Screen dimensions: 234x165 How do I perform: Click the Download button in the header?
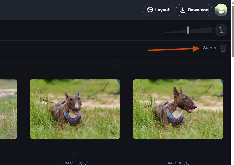(194, 10)
